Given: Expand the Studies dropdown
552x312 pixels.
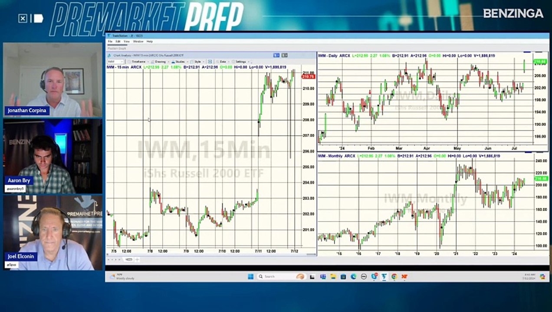Looking at the screenshot, I should (180, 62).
